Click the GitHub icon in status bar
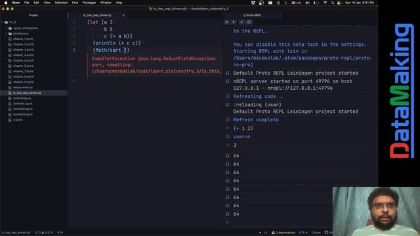This screenshot has height=236, width=420. 326,233
